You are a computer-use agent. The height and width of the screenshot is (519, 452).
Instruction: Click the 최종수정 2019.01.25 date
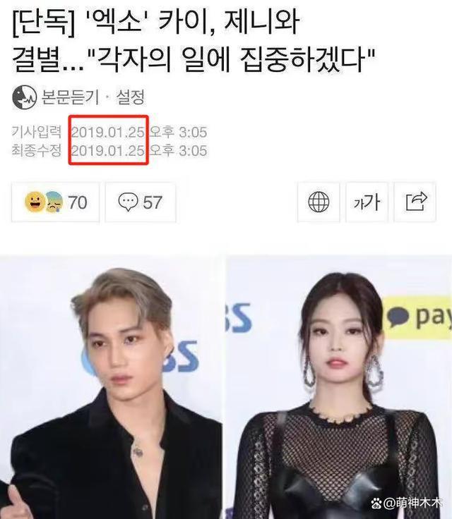point(108,151)
